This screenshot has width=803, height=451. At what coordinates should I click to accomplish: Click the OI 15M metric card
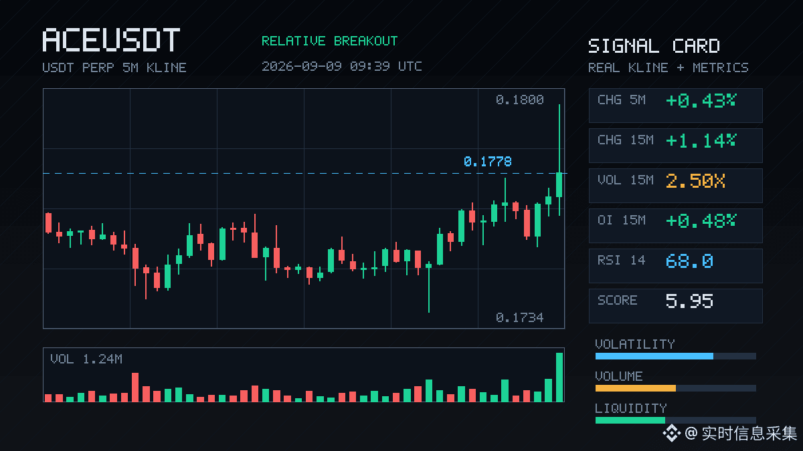[x=675, y=225]
